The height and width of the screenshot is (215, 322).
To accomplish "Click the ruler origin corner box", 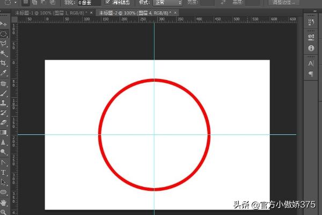I will [14, 20].
